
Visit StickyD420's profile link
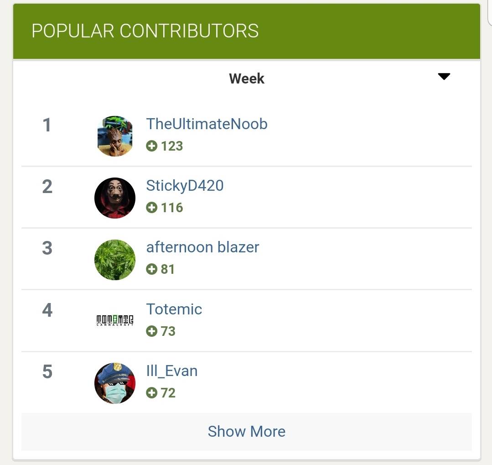tap(185, 186)
